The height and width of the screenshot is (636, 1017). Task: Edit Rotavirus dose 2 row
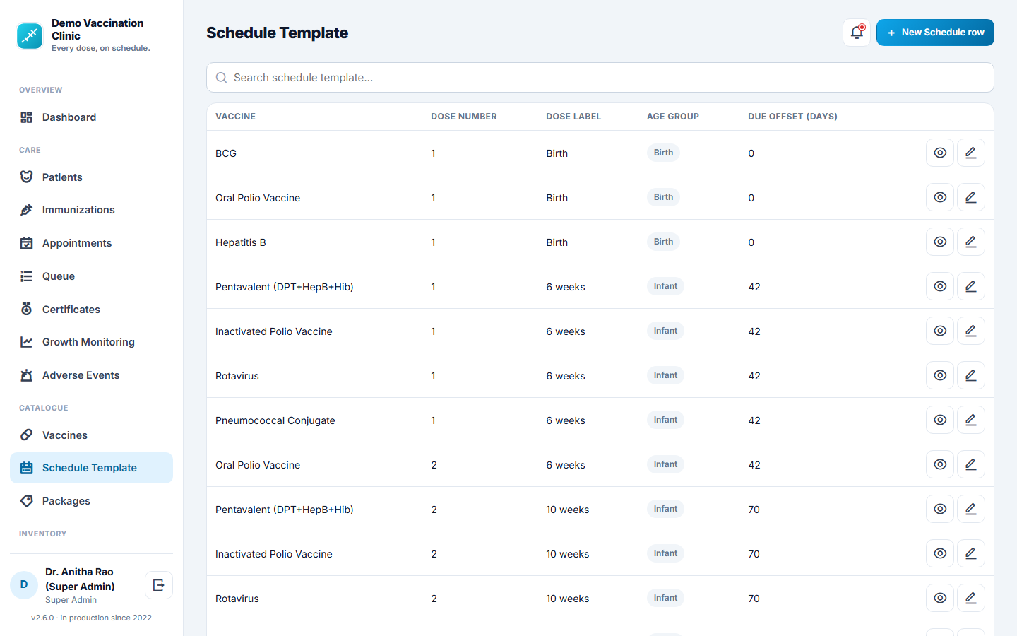971,598
